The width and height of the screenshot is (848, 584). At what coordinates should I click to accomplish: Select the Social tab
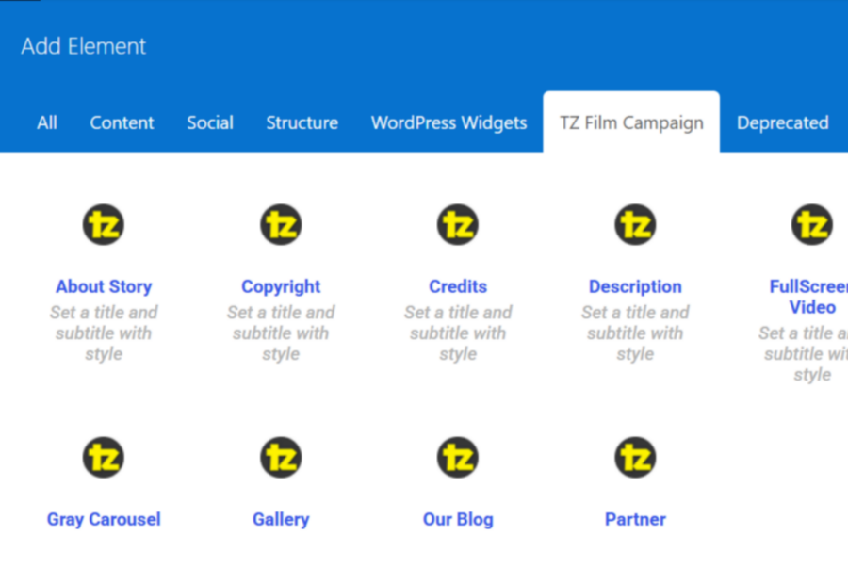210,122
